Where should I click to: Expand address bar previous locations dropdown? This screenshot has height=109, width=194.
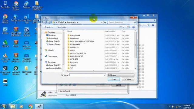[102, 22]
